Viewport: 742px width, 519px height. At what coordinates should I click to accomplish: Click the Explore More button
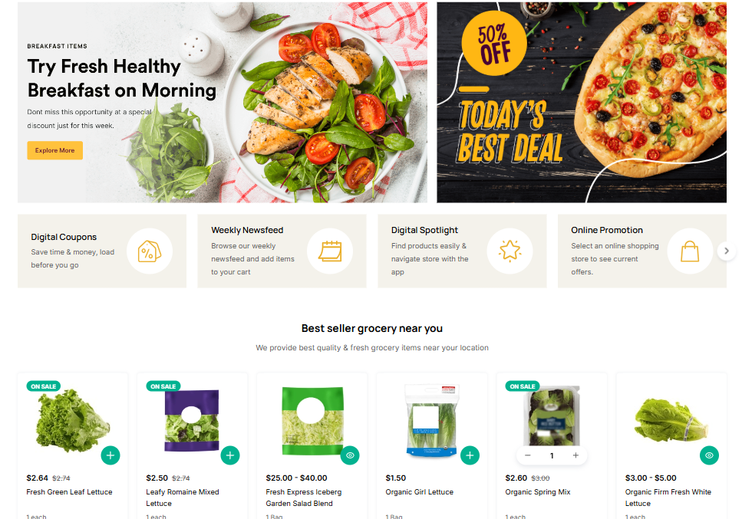click(x=55, y=150)
